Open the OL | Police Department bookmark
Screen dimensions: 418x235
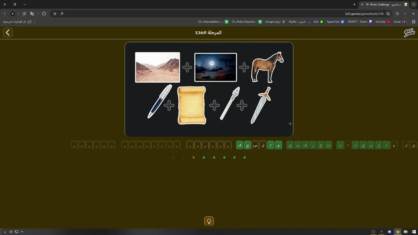tap(247, 22)
